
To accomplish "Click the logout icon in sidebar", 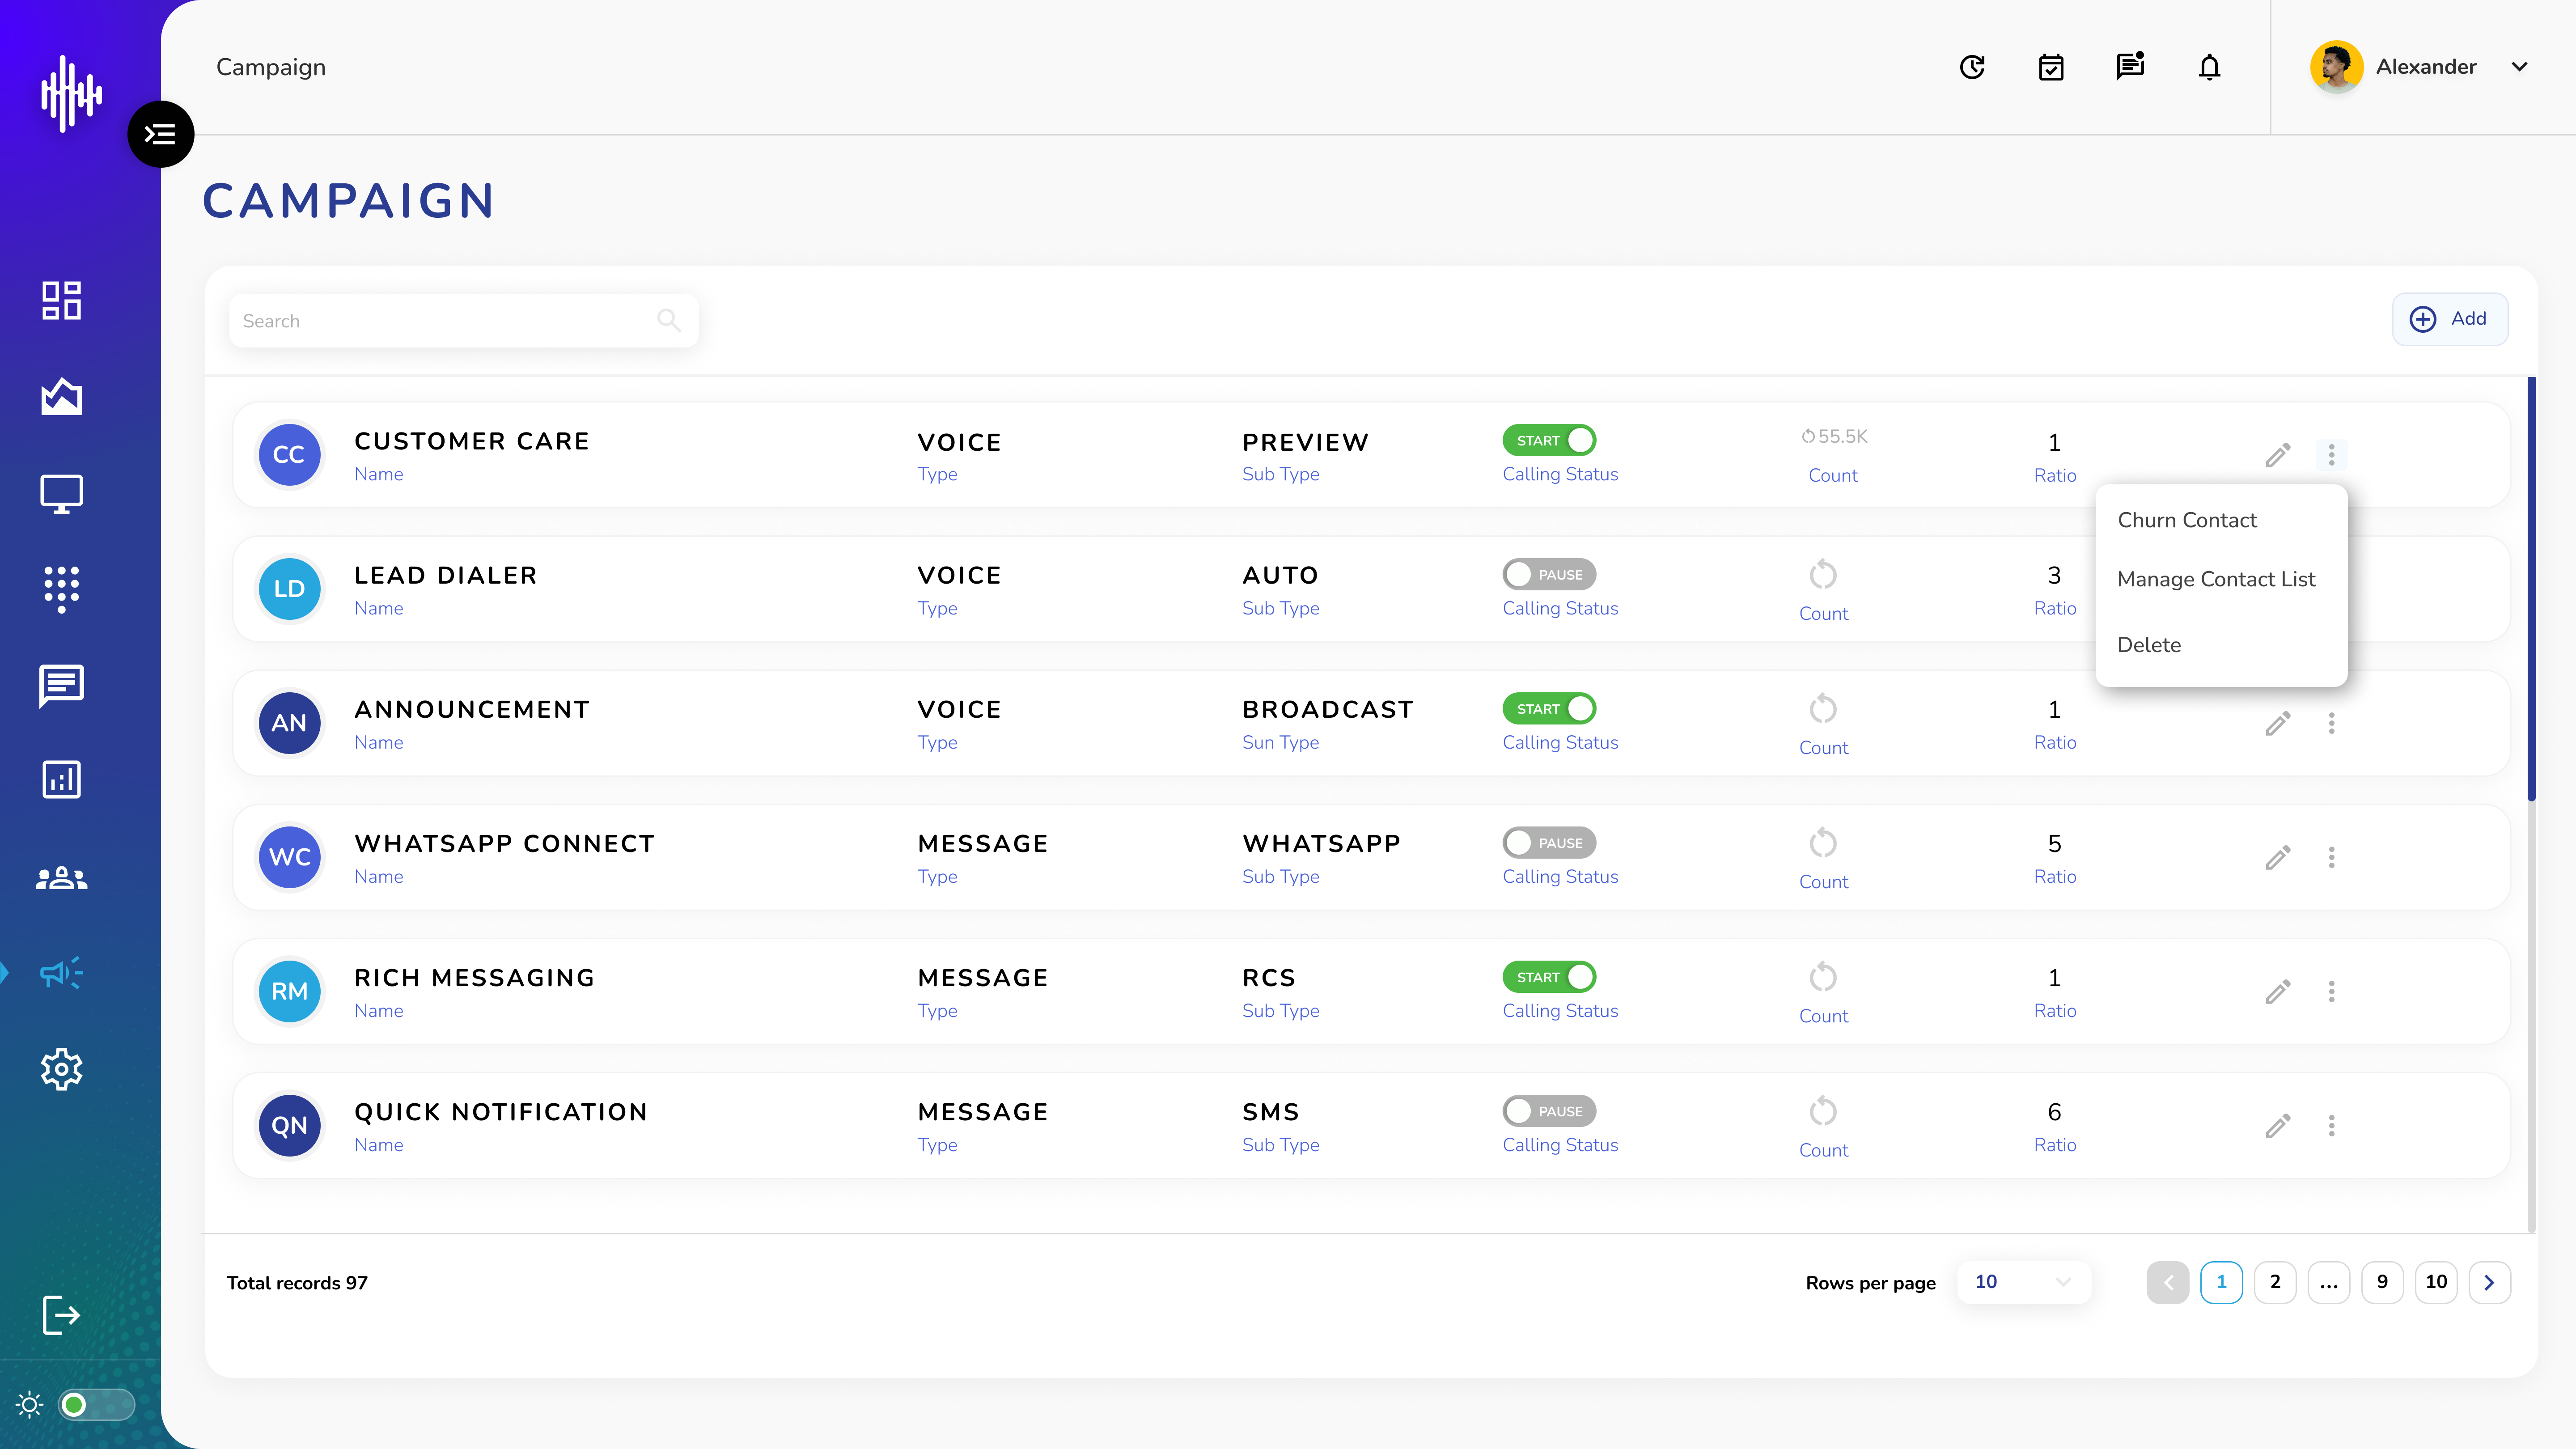I will tap(61, 1315).
